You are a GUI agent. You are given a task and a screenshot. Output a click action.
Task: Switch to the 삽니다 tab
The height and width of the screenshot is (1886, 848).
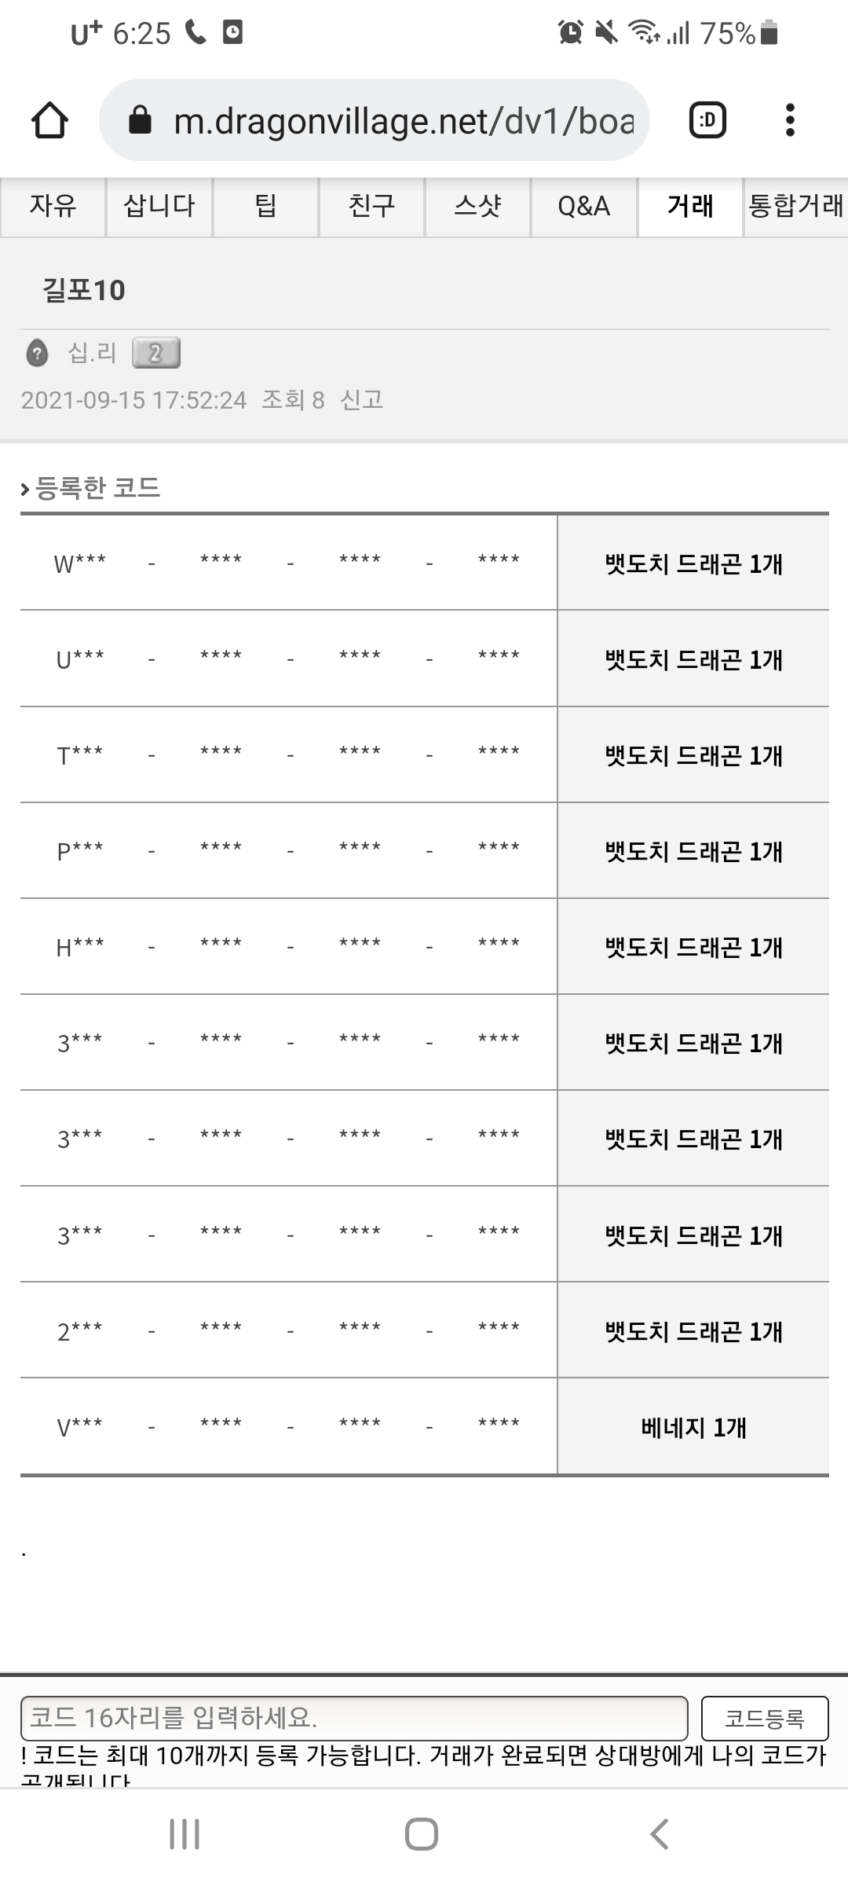coord(159,207)
